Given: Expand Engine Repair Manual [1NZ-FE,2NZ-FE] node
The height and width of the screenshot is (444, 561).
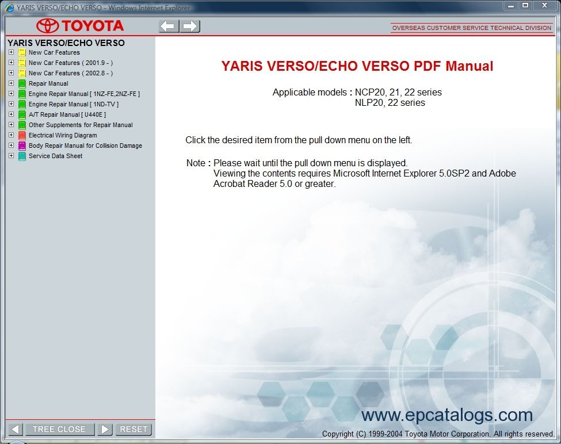Looking at the screenshot, I should pyautogui.click(x=11, y=93).
